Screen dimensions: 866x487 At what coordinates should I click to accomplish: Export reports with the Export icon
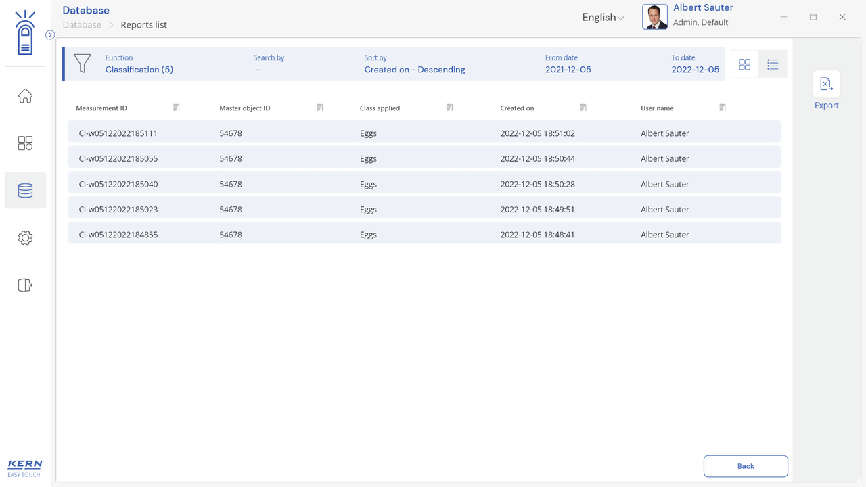(x=826, y=85)
